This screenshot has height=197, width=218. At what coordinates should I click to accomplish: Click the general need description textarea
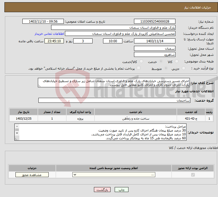coord(114,83)
